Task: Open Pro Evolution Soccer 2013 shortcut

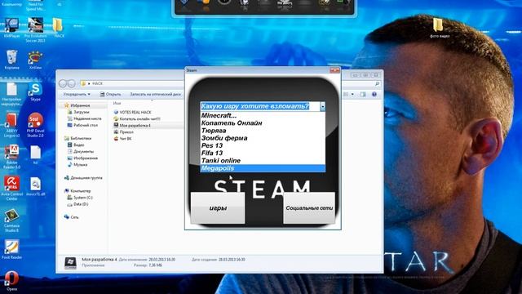Action: tap(35, 29)
